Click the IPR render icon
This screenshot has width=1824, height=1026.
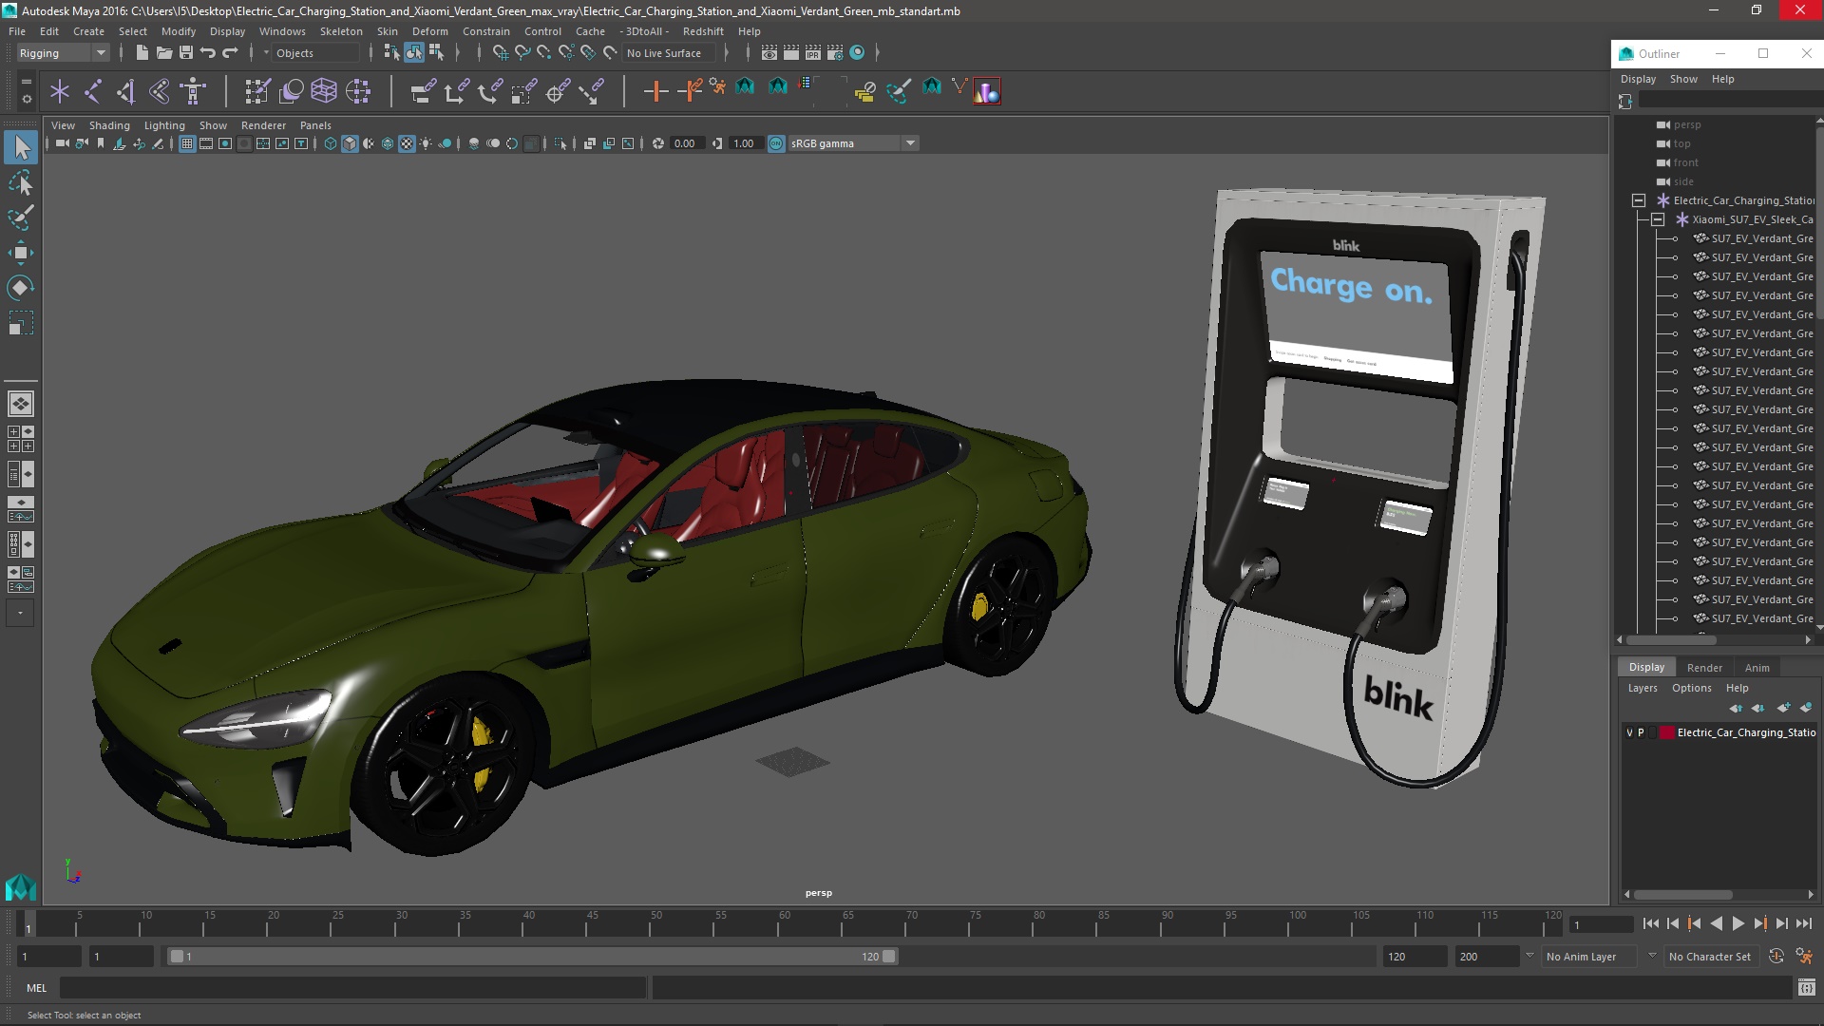812,53
